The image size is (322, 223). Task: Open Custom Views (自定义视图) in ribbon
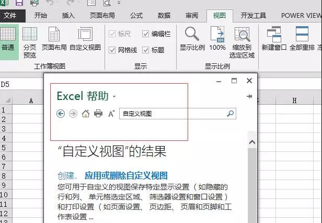coord(85,38)
